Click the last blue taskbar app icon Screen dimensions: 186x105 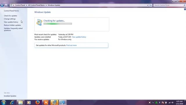coord(63,102)
